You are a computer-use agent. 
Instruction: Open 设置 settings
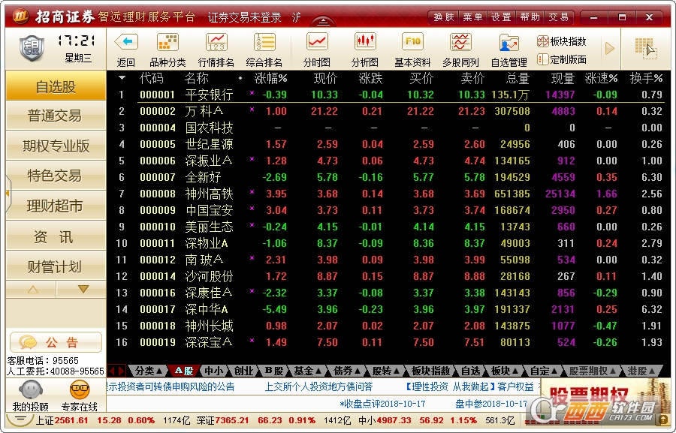click(x=502, y=17)
